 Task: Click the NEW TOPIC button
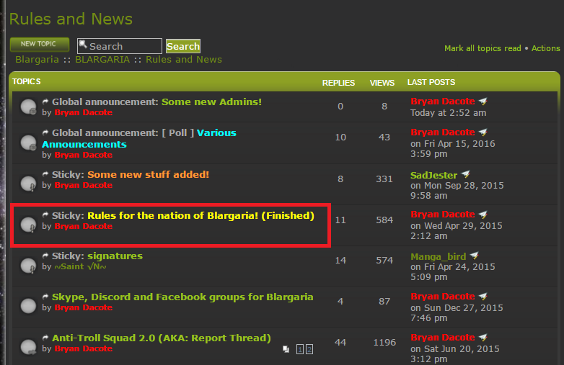click(39, 44)
